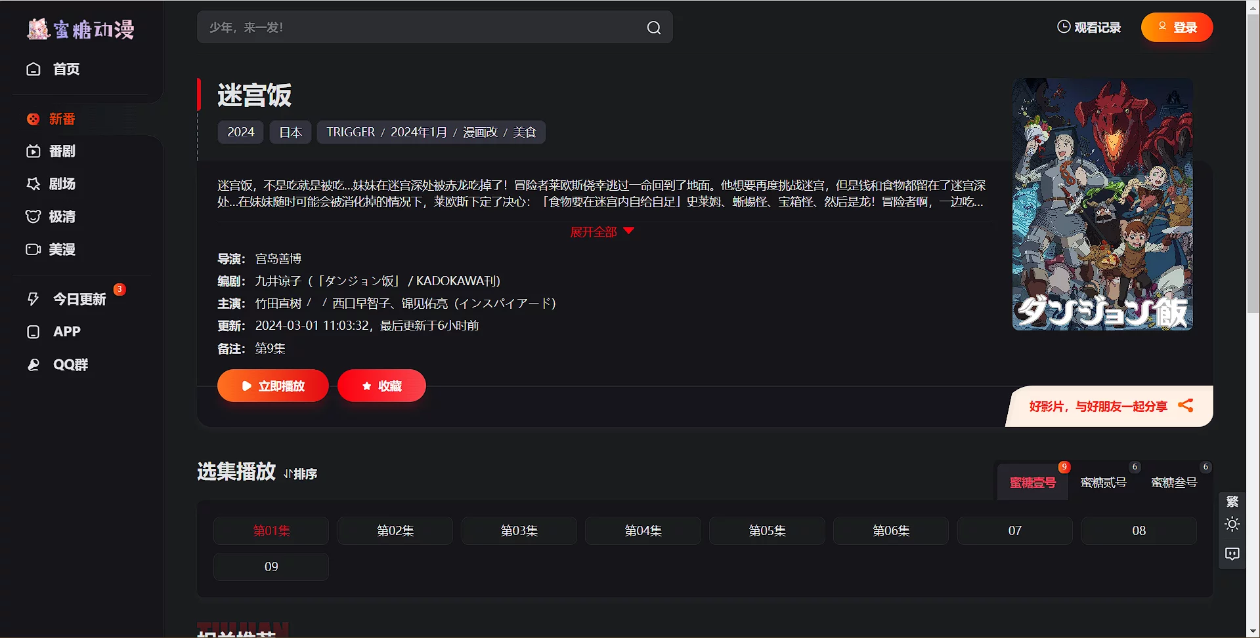The width and height of the screenshot is (1260, 638).
Task: Click in the search input field
Action: (420, 28)
